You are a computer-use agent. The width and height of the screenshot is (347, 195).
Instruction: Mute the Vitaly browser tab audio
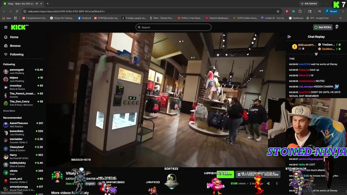coord(37,4)
